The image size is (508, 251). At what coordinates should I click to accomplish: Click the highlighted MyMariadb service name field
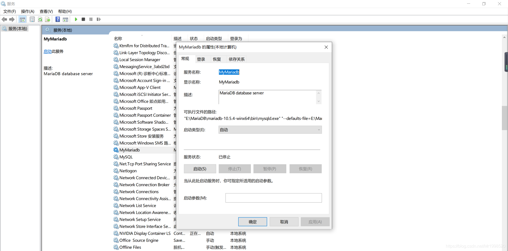click(229, 72)
